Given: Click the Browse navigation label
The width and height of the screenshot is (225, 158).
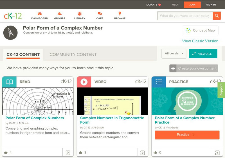Looking at the screenshot, I should (x=120, y=19).
